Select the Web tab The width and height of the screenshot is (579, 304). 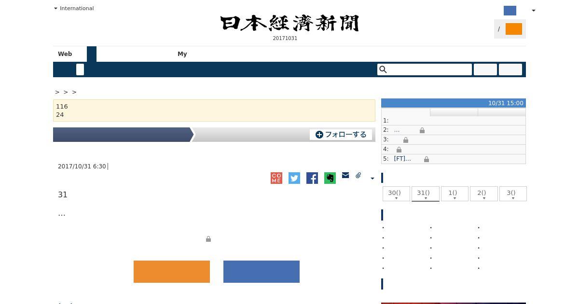coord(65,54)
